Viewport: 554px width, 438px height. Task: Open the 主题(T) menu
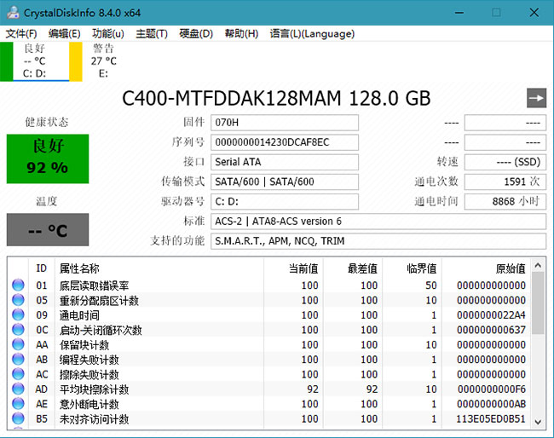(152, 33)
